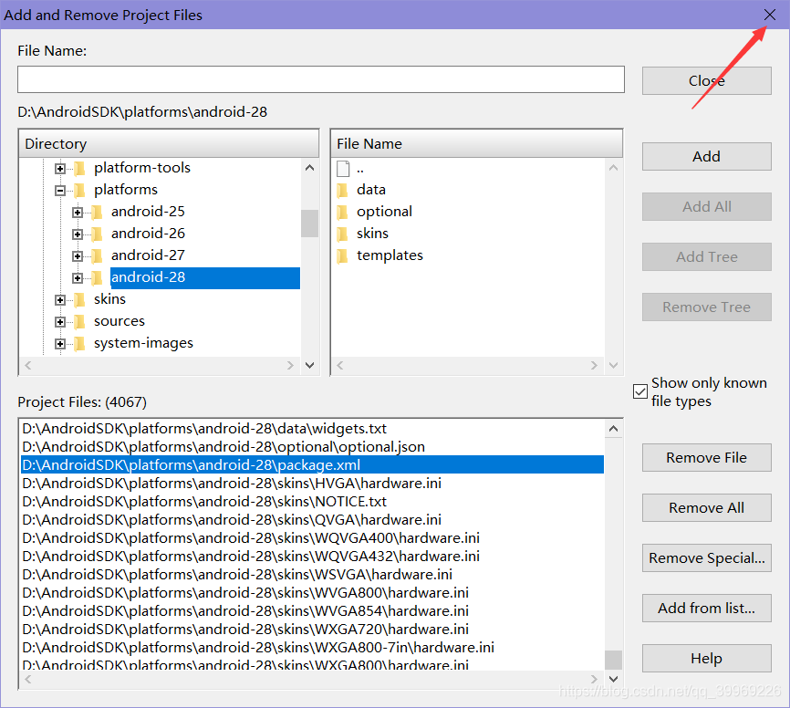790x708 pixels.
Task: Select android-28\package.xml in Project Files
Action: tap(312, 465)
